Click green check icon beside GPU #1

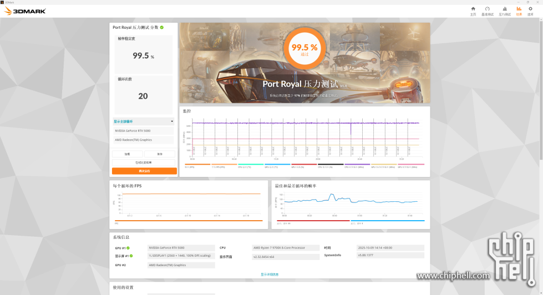click(x=128, y=248)
